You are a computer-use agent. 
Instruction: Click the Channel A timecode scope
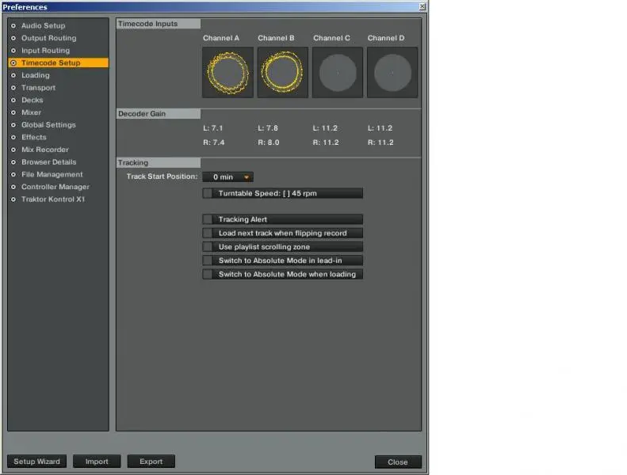point(227,73)
